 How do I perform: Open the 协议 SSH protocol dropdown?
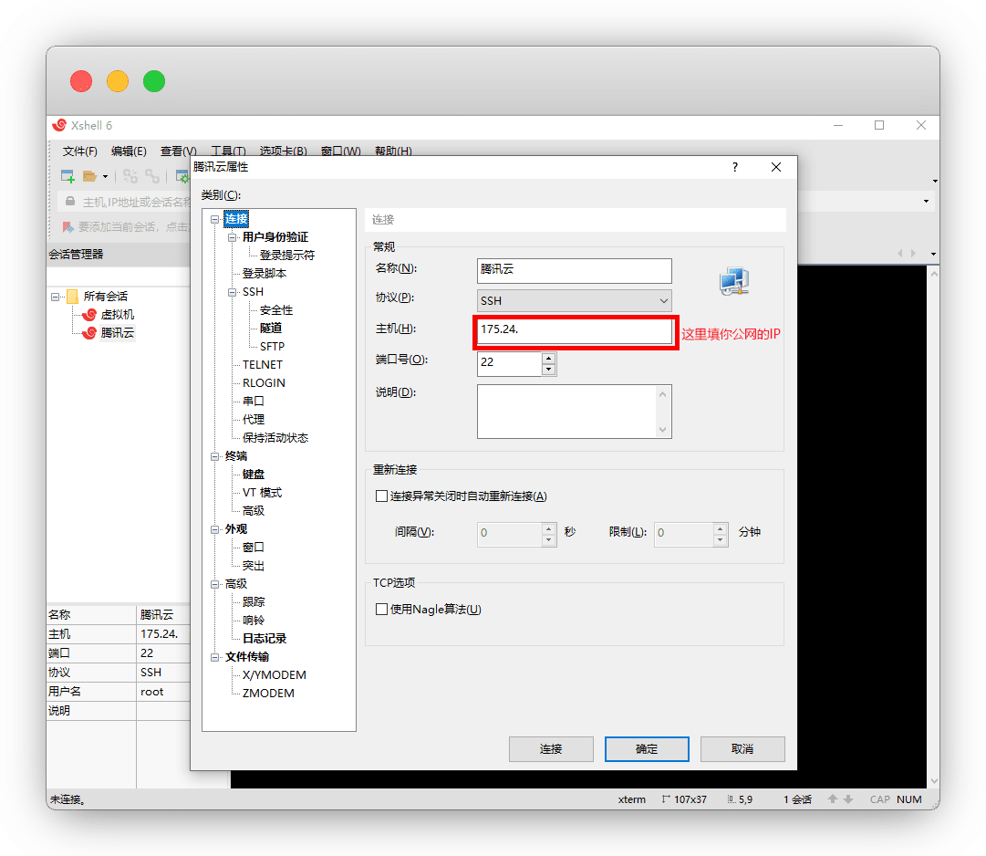575,300
